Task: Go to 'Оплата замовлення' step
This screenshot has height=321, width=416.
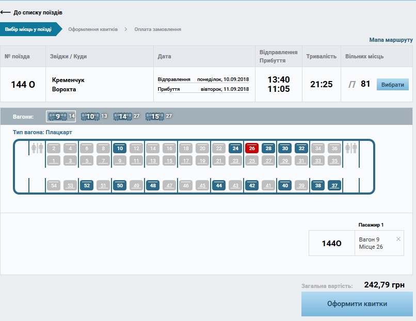Action: 157,29
